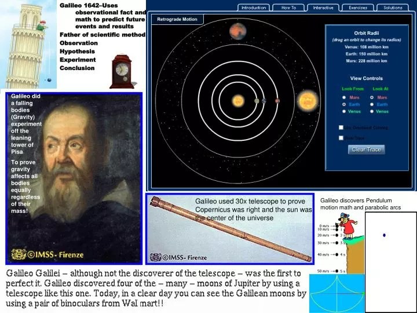417x313 pixels.
Task: Click the '0 m/s' velocity label
Action: pyautogui.click(x=324, y=226)
